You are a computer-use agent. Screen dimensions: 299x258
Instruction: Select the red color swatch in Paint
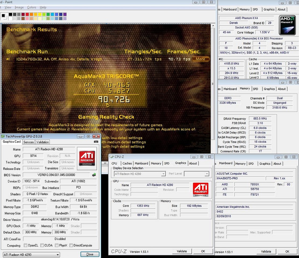click(27, 14)
